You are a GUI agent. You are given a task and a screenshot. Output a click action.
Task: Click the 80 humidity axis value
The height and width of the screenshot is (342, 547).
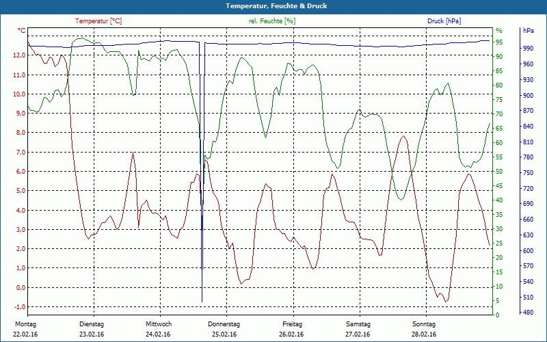click(499, 85)
